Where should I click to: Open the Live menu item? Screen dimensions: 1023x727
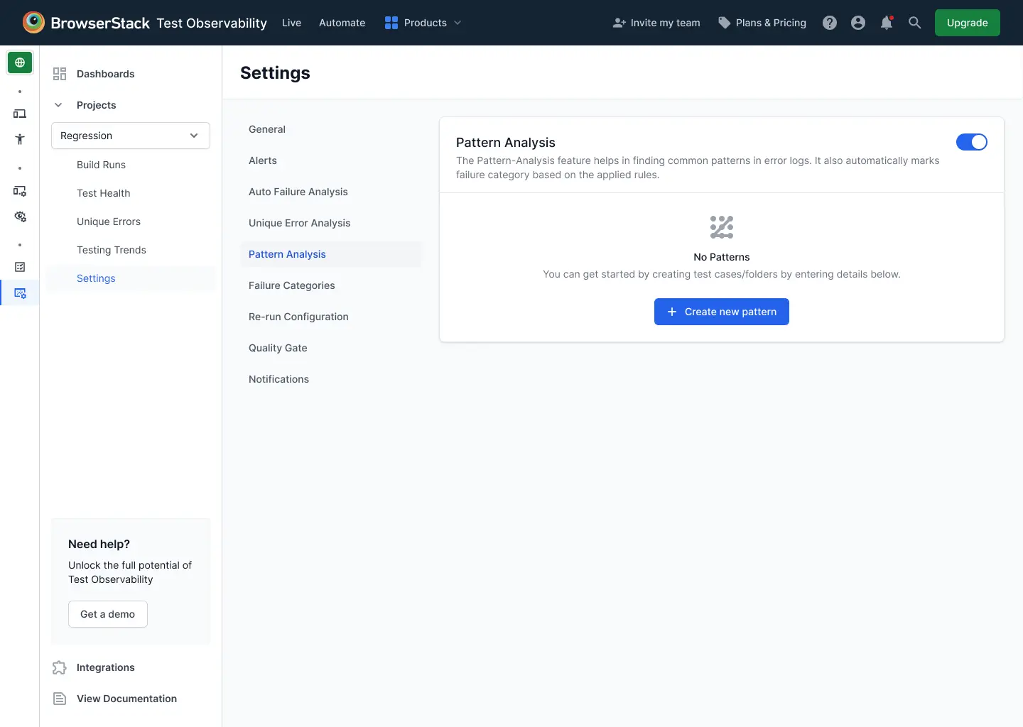[x=291, y=23]
